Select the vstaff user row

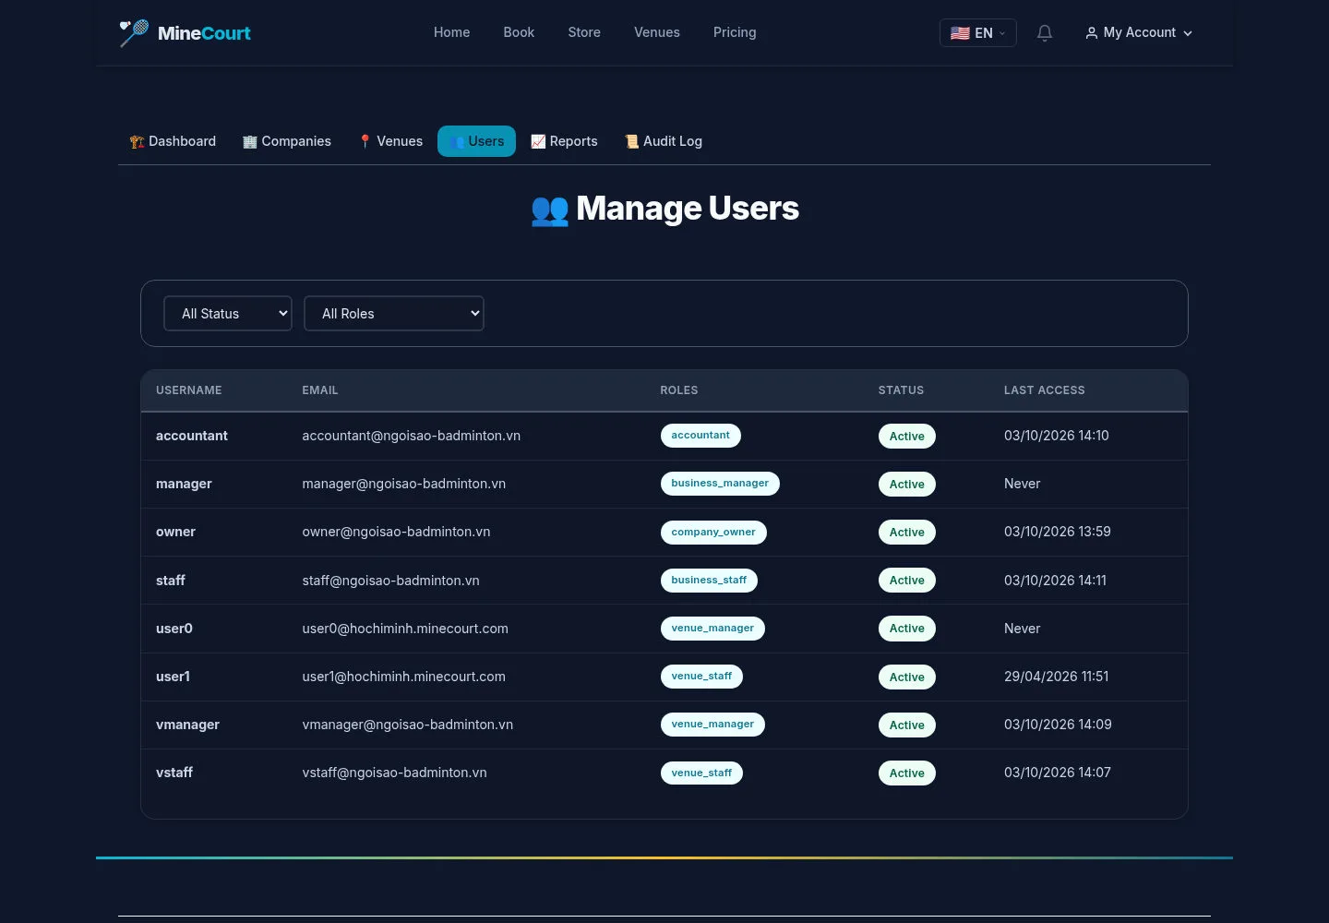pyautogui.click(x=664, y=773)
